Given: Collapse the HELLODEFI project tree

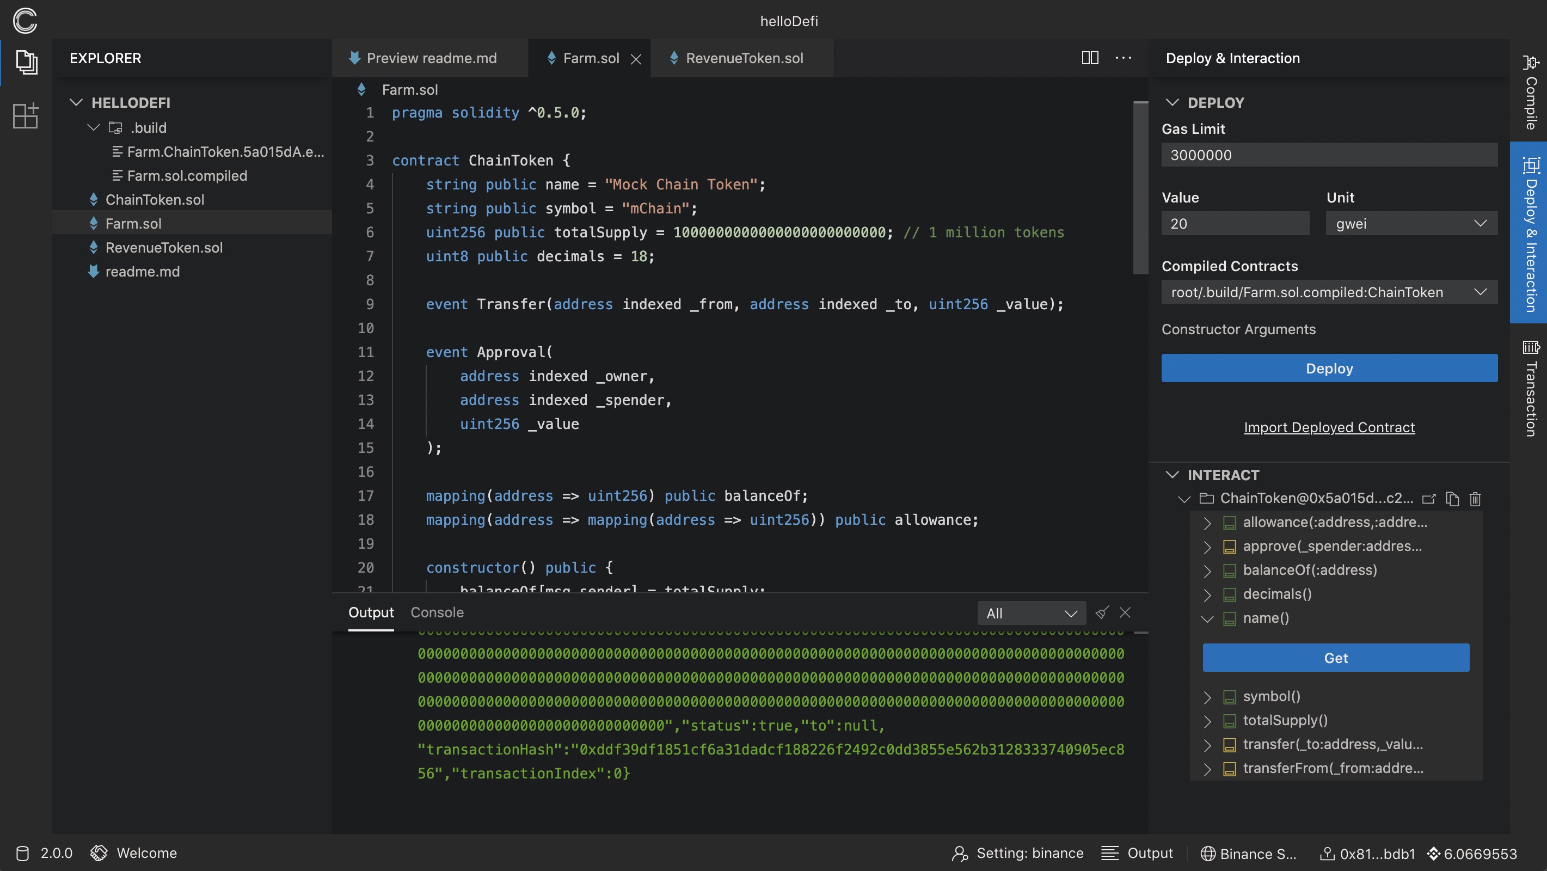Looking at the screenshot, I should tap(76, 102).
